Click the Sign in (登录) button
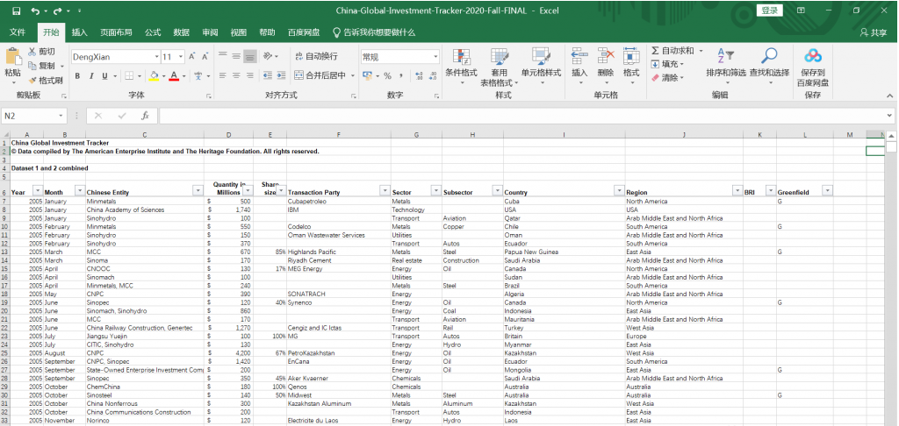Image resolution: width=899 pixels, height=426 pixels. coord(770,11)
